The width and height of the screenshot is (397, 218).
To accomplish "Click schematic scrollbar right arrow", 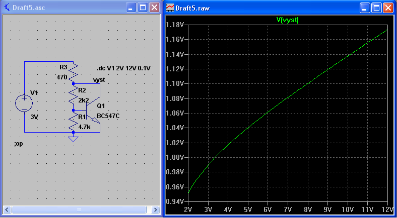I will point(155,209).
